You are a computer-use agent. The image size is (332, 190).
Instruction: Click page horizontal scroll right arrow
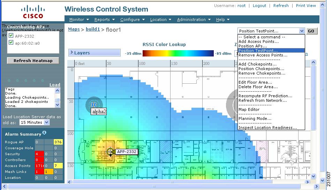[316, 187]
